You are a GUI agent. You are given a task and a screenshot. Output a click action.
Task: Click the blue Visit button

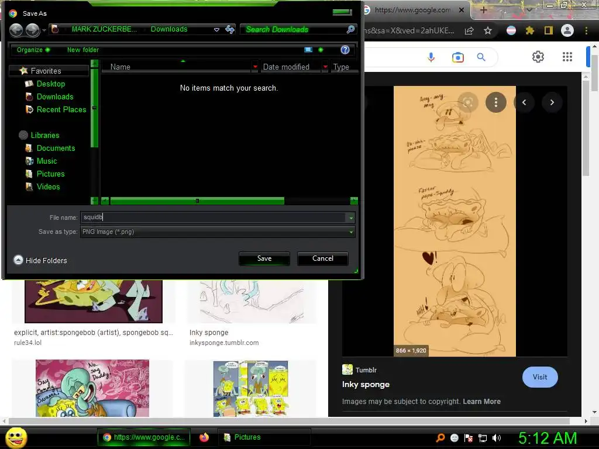pos(540,377)
